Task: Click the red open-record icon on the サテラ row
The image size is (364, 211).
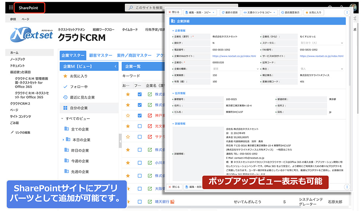Action: (150, 137)
